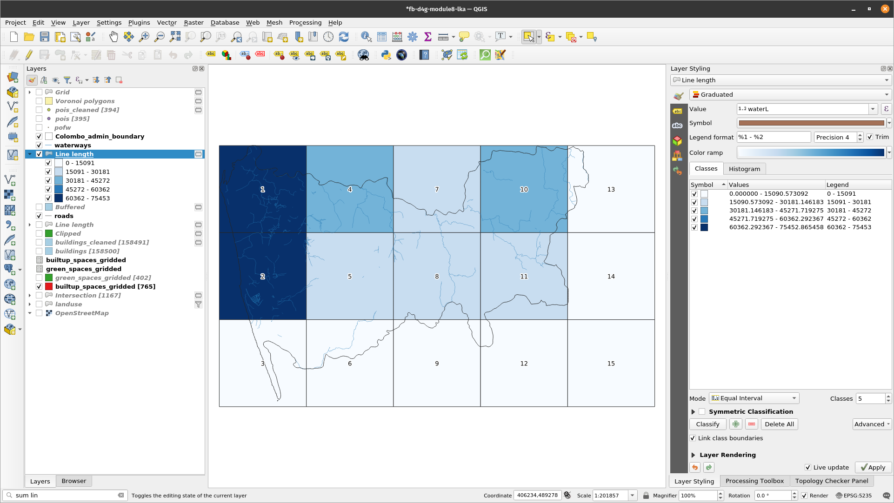The height and width of the screenshot is (503, 894).
Task: Click the Apply button
Action: 873,468
